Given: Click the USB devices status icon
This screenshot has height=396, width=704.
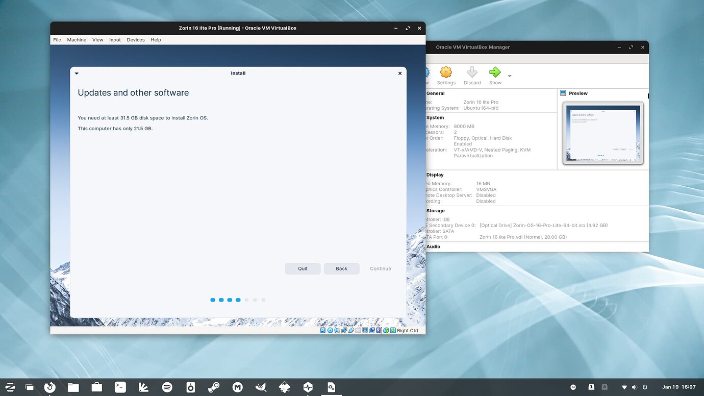Looking at the screenshot, I should pos(351,330).
